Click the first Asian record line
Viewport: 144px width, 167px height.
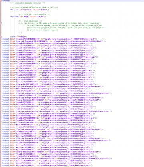click(46, 68)
